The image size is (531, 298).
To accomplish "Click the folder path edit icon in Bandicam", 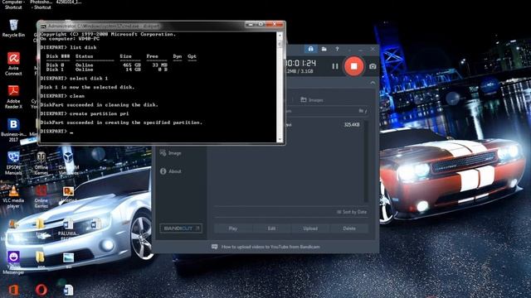I will [363, 111].
